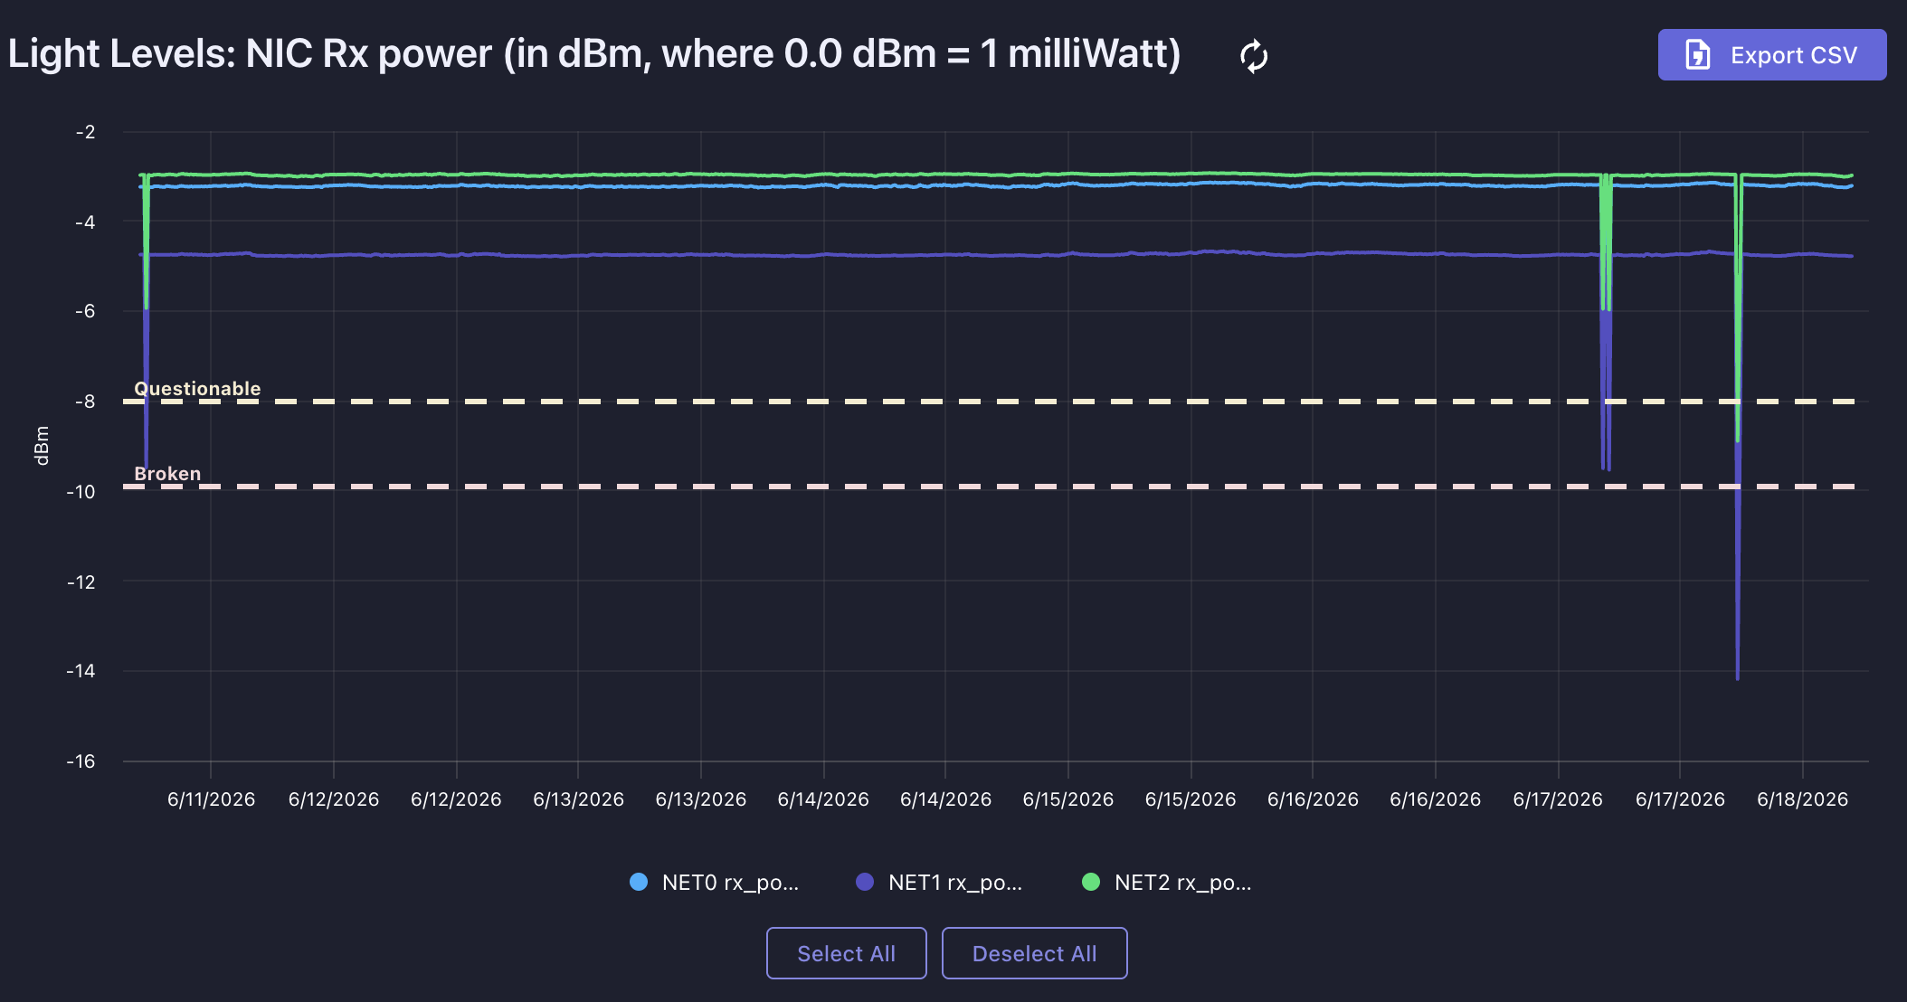
Task: Click the -10 y-axis tick label
Action: tap(81, 492)
